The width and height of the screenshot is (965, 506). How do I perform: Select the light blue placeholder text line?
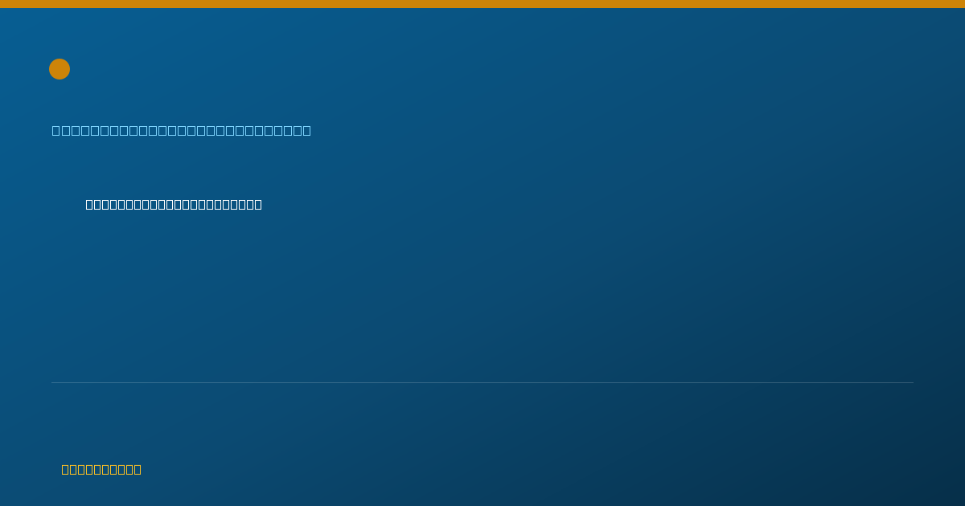[x=182, y=130]
